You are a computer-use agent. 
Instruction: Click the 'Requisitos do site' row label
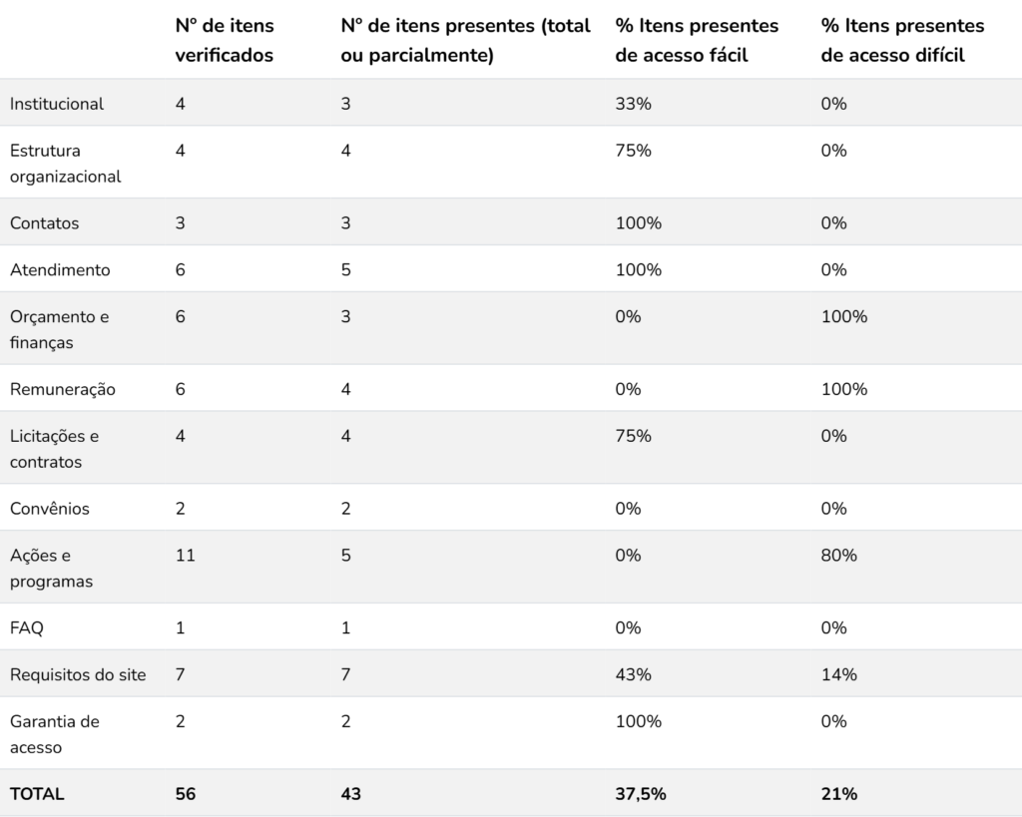[78, 675]
